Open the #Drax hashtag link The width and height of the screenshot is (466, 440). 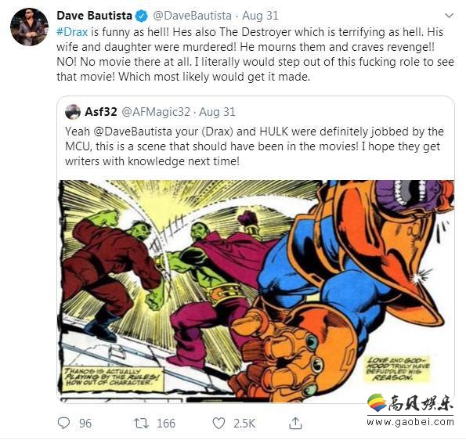click(72, 32)
